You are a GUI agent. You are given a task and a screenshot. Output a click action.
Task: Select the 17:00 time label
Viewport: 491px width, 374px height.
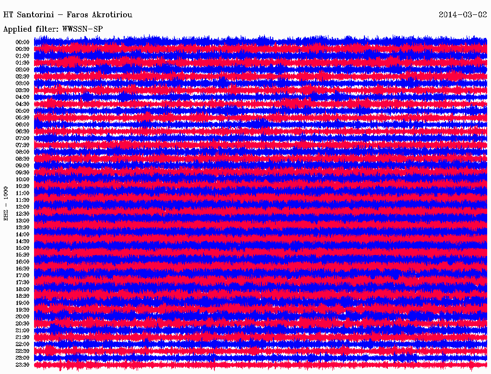click(23, 276)
